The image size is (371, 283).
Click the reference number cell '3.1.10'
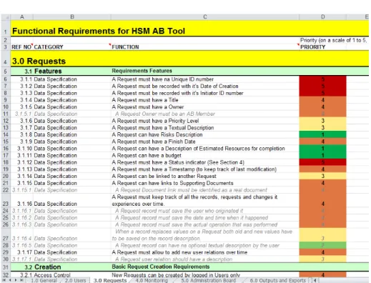point(22,149)
